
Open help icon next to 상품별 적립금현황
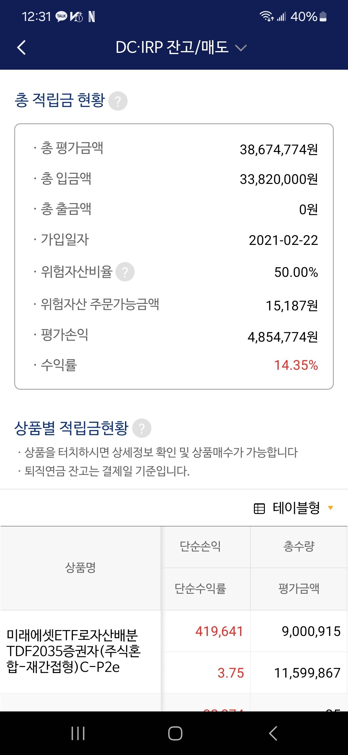point(142,428)
